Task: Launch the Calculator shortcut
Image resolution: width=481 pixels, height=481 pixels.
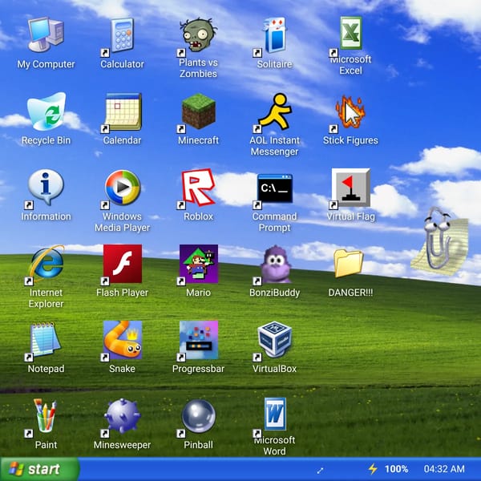Action: click(x=122, y=35)
